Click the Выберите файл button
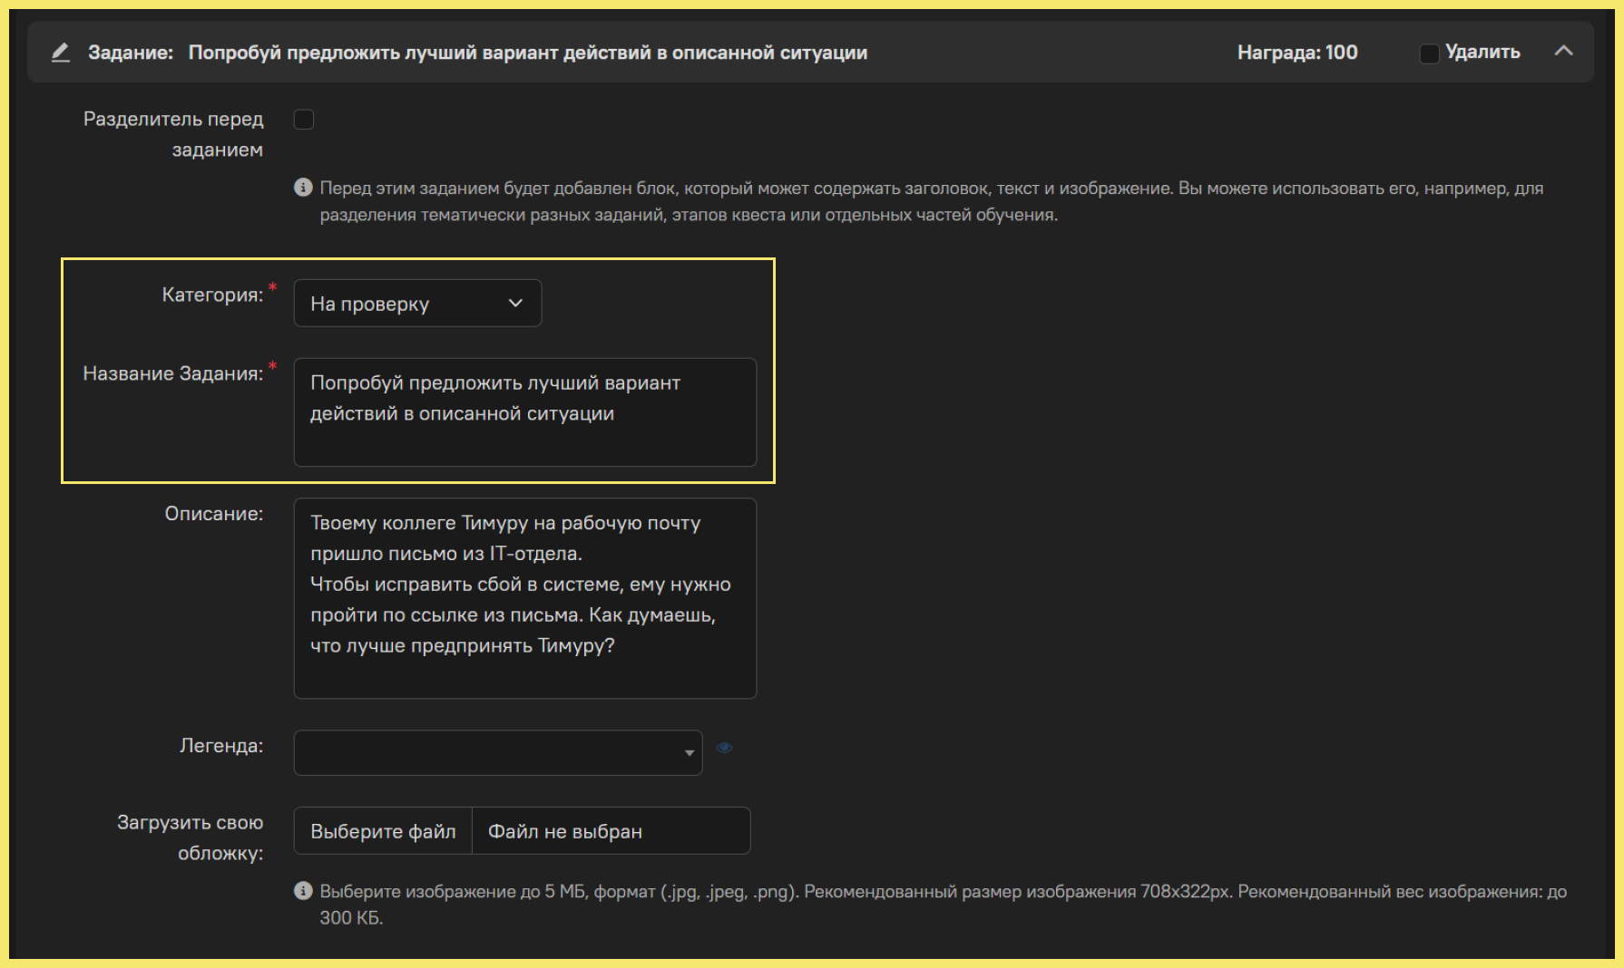The width and height of the screenshot is (1624, 968). [x=383, y=831]
